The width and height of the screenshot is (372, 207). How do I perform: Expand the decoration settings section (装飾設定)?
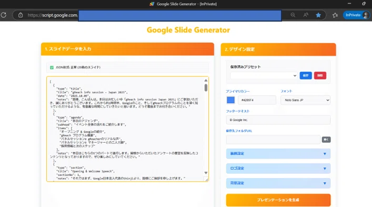[278, 154]
